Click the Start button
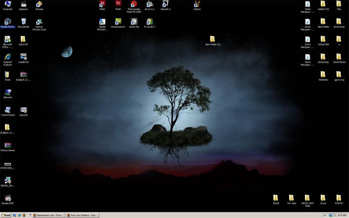 6,215
